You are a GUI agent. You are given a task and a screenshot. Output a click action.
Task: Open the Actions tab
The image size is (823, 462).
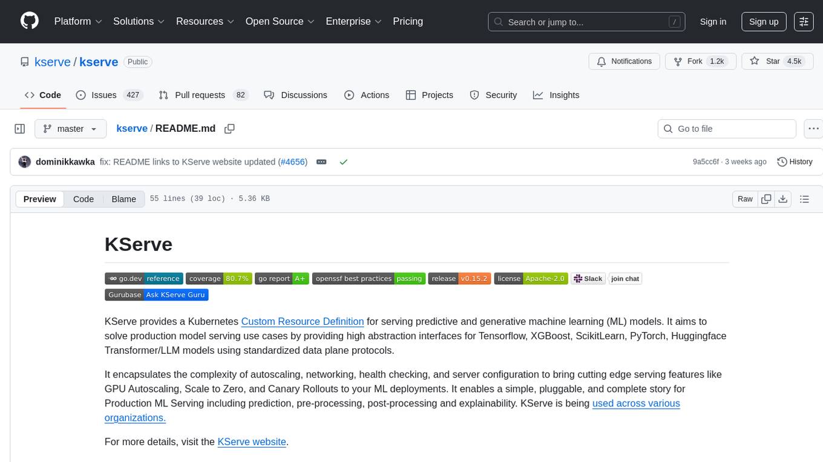pyautogui.click(x=367, y=95)
